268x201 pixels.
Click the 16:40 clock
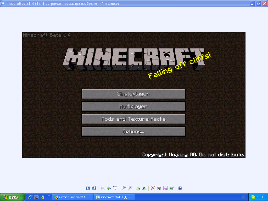[x=261, y=197]
